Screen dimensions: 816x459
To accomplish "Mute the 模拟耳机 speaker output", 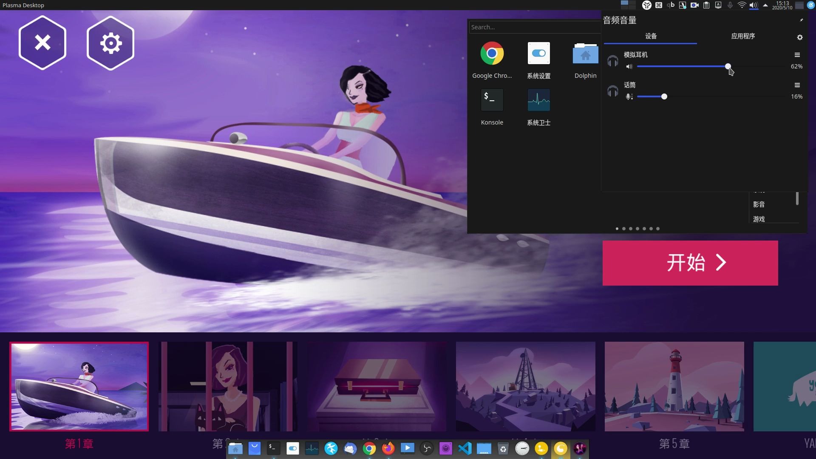I will coord(629,67).
